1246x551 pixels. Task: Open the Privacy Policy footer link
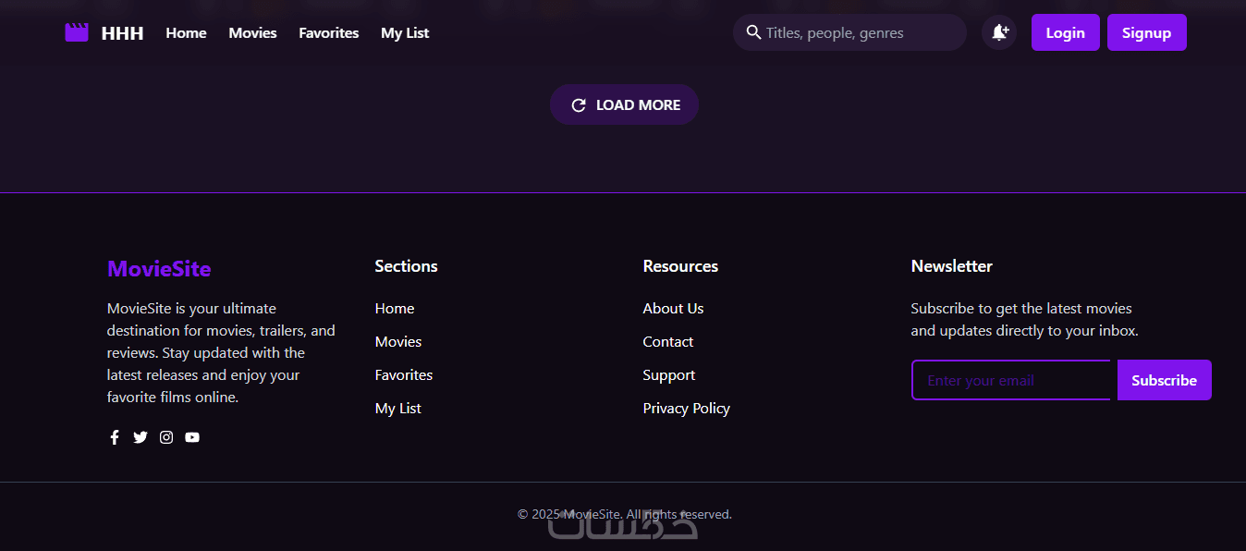[x=686, y=408]
